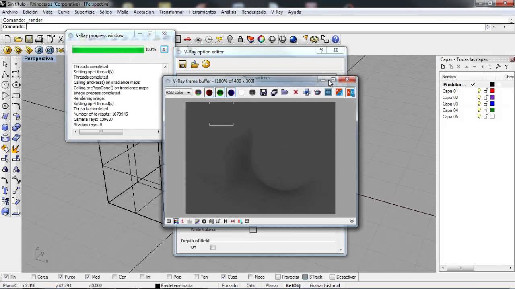Click the Perspectiva viewport title
This screenshot has width=515, height=289.
[x=38, y=59]
